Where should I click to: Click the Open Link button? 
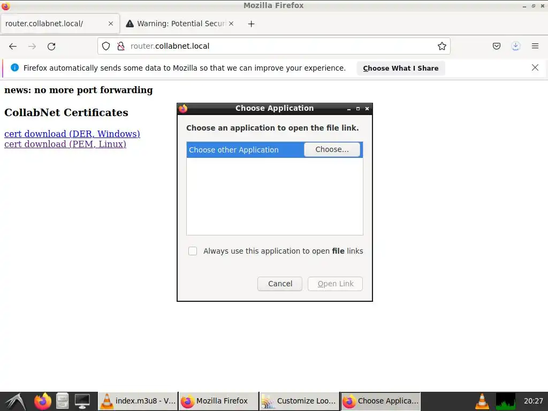coord(335,284)
